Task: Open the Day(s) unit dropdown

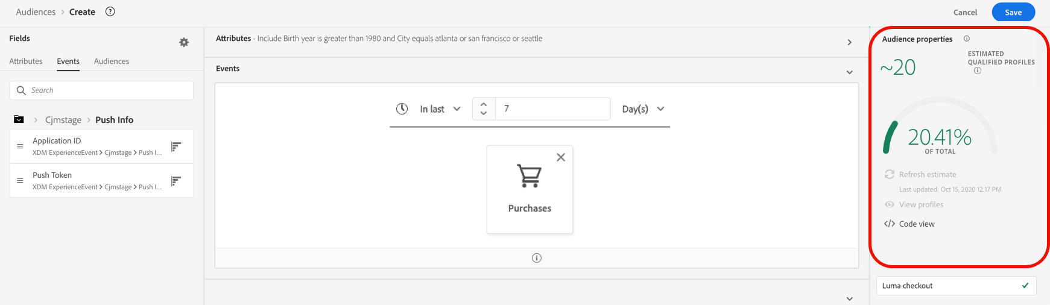Action: (x=643, y=109)
